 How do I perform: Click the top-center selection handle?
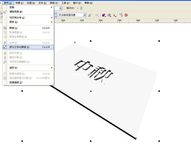pos(91,41)
